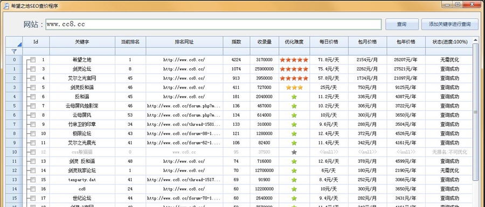485x207 pixels.
Task: Click the 优化难度 column header
Action: click(x=294, y=42)
